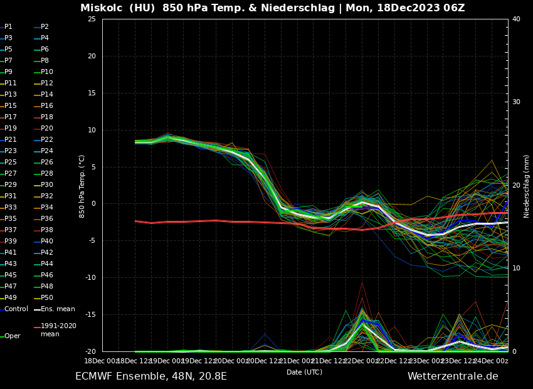Screen dimensions: 533x389
Task: Click the Wetterzentrale.de text
Action: click(x=453, y=376)
